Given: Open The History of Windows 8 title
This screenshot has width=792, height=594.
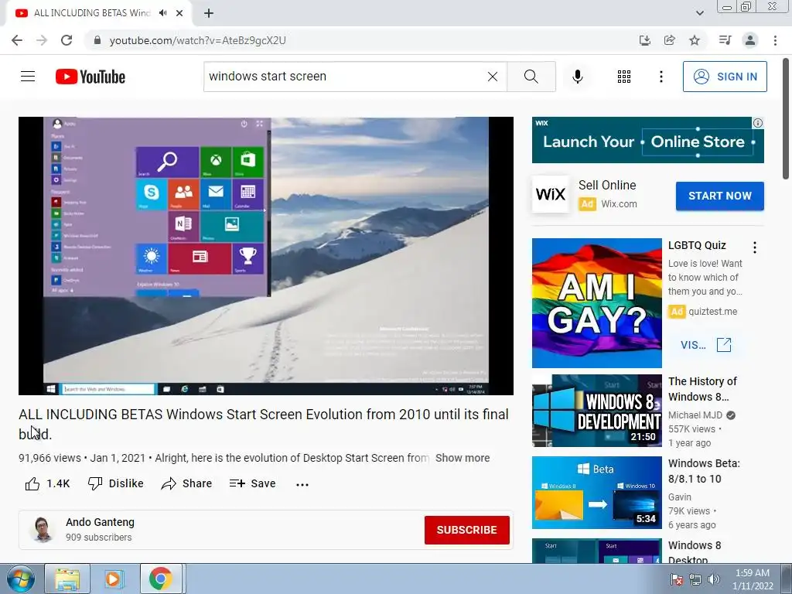Looking at the screenshot, I should (x=702, y=389).
